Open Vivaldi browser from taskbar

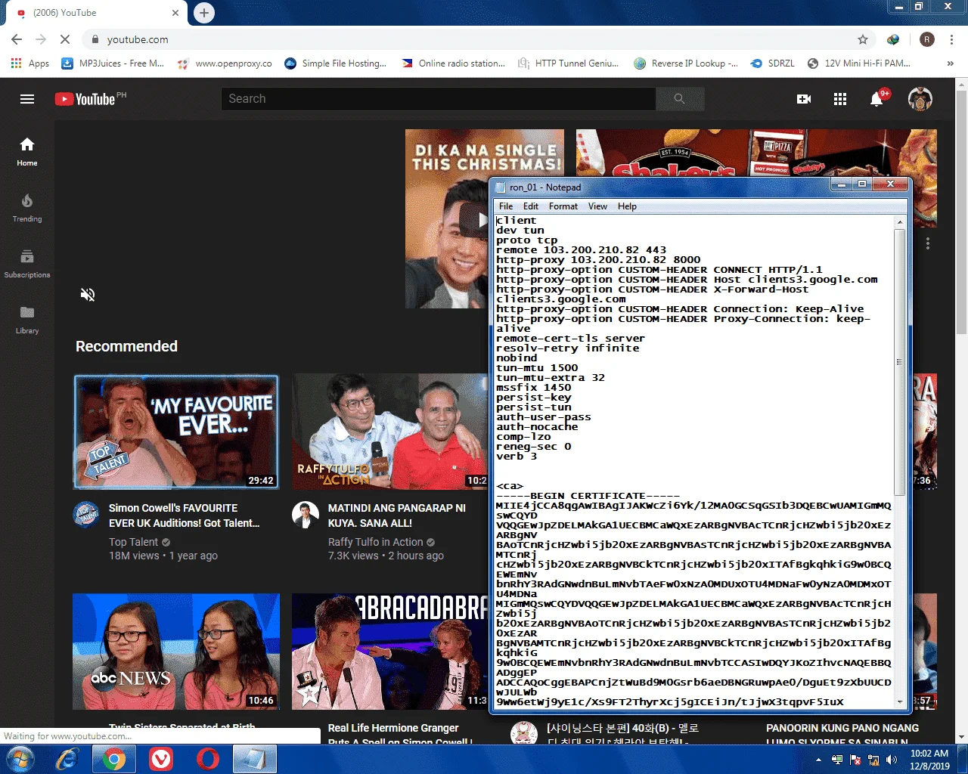(161, 759)
